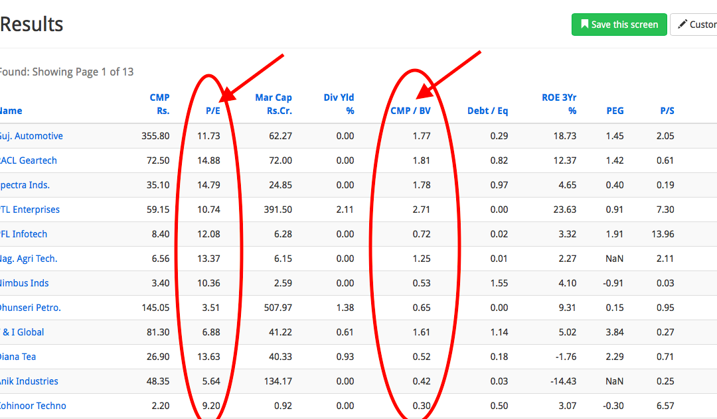Click Debt / Eq value 1.14
Screen dimensions: 717x419
pyautogui.click(x=499, y=332)
